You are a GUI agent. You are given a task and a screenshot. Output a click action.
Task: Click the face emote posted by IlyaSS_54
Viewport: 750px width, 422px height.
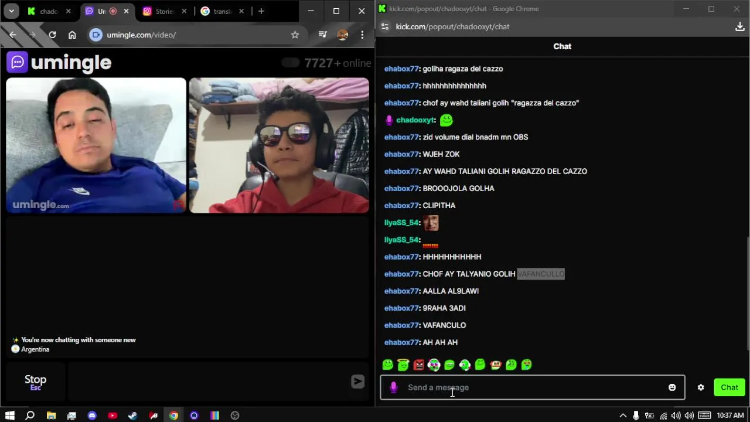pyautogui.click(x=431, y=223)
